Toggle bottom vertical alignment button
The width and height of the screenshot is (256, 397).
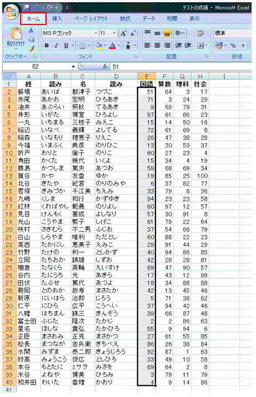tap(167, 33)
